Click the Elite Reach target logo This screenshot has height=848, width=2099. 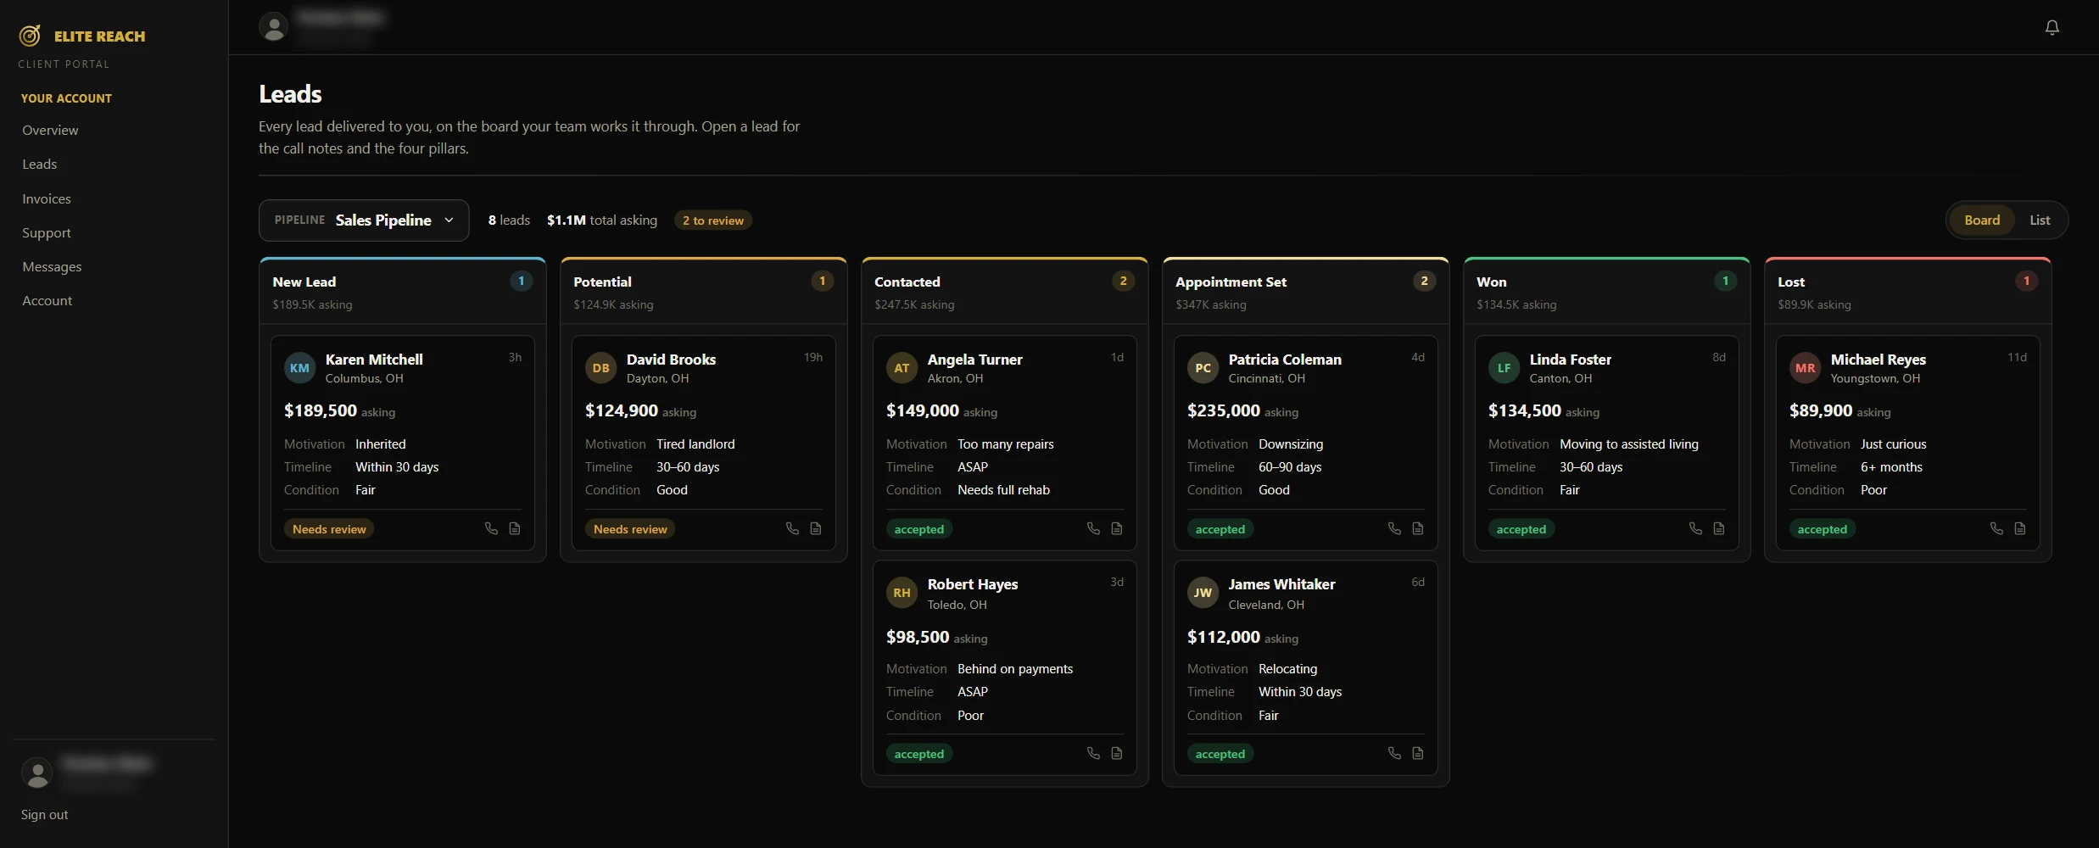point(30,36)
